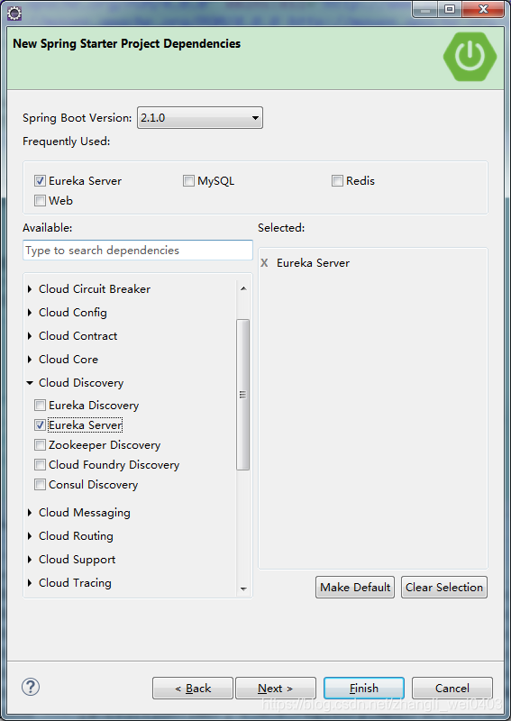
Task: Go to the Next wizard page
Action: click(x=276, y=688)
